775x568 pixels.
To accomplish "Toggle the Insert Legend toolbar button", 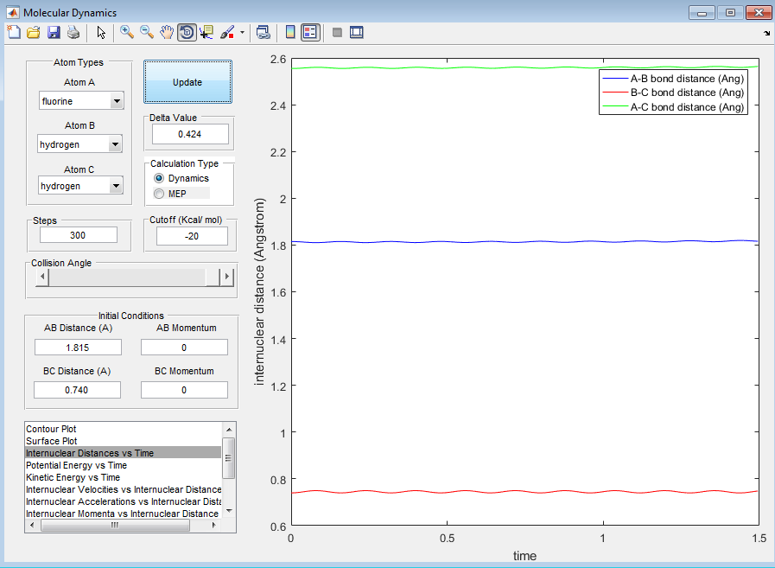I will 310,32.
